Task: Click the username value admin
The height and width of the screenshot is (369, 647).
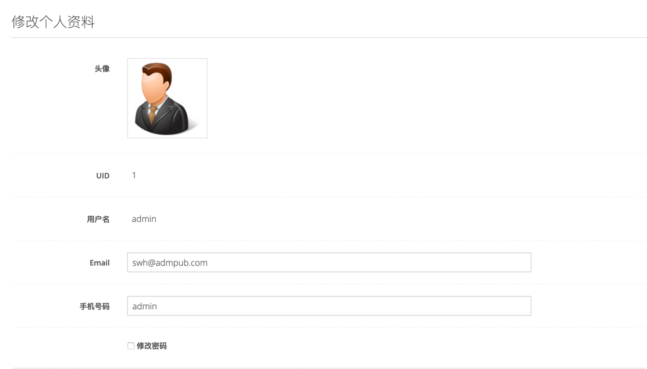Action: pos(144,219)
